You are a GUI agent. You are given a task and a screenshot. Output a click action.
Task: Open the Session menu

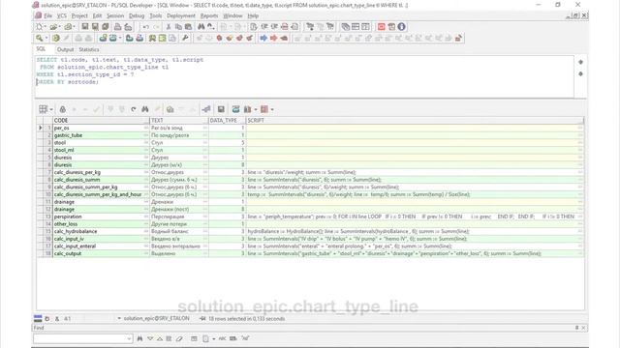pyautogui.click(x=115, y=15)
